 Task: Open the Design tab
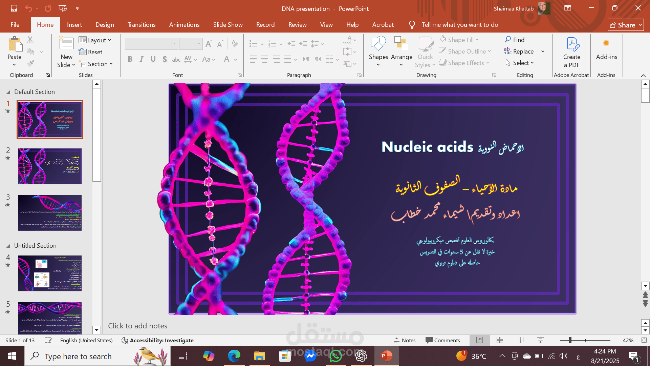[x=105, y=25]
